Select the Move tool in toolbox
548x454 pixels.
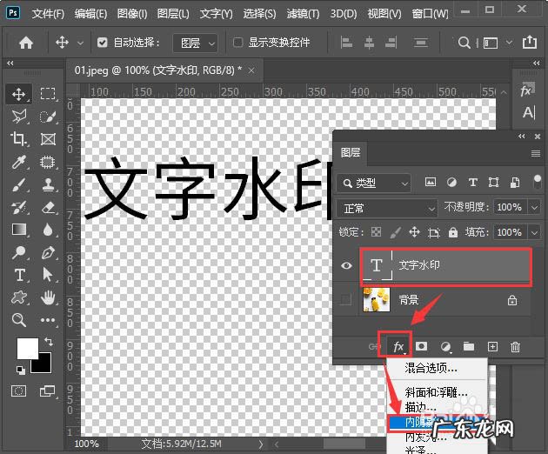18,94
